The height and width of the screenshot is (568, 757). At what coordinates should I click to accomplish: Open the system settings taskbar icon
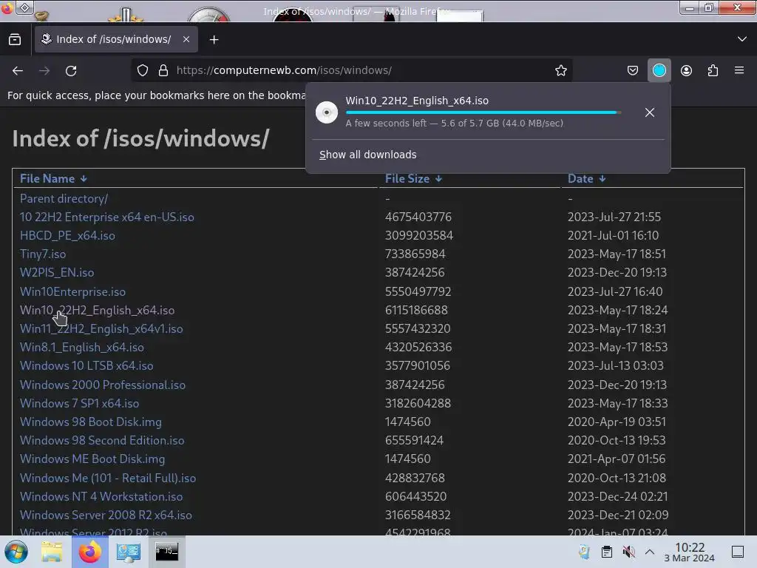point(129,552)
